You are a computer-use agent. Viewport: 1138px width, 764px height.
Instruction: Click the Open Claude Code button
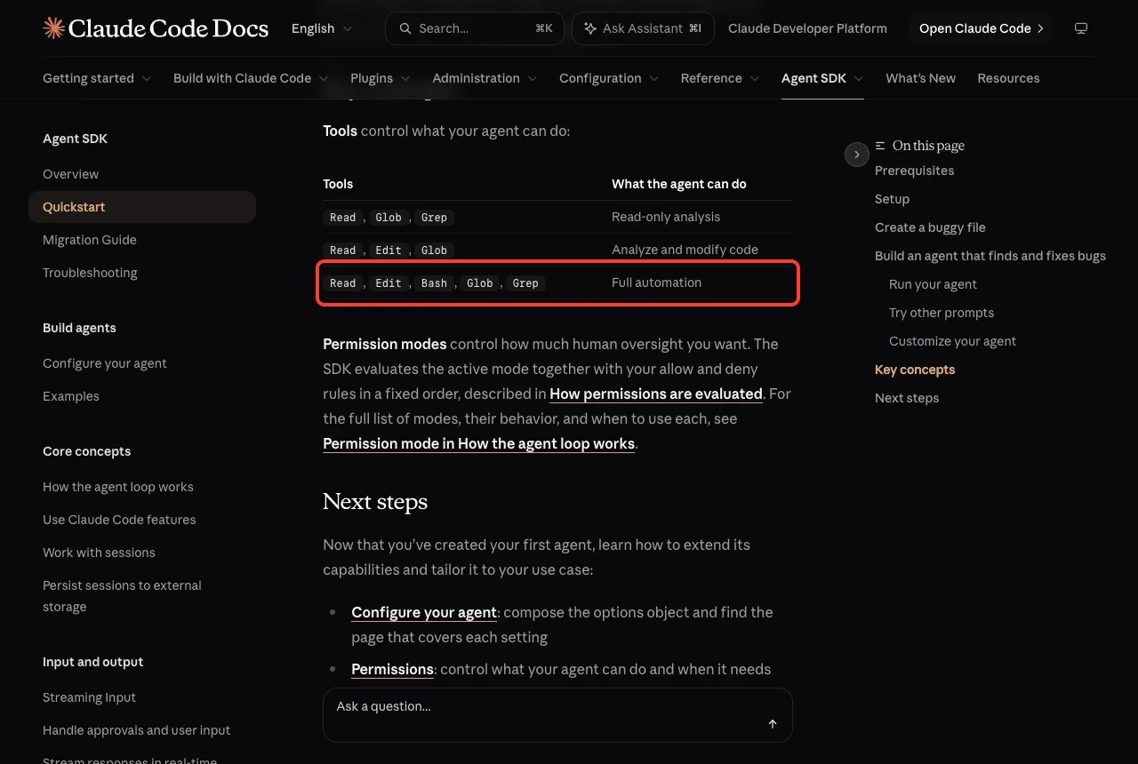pyautogui.click(x=982, y=28)
